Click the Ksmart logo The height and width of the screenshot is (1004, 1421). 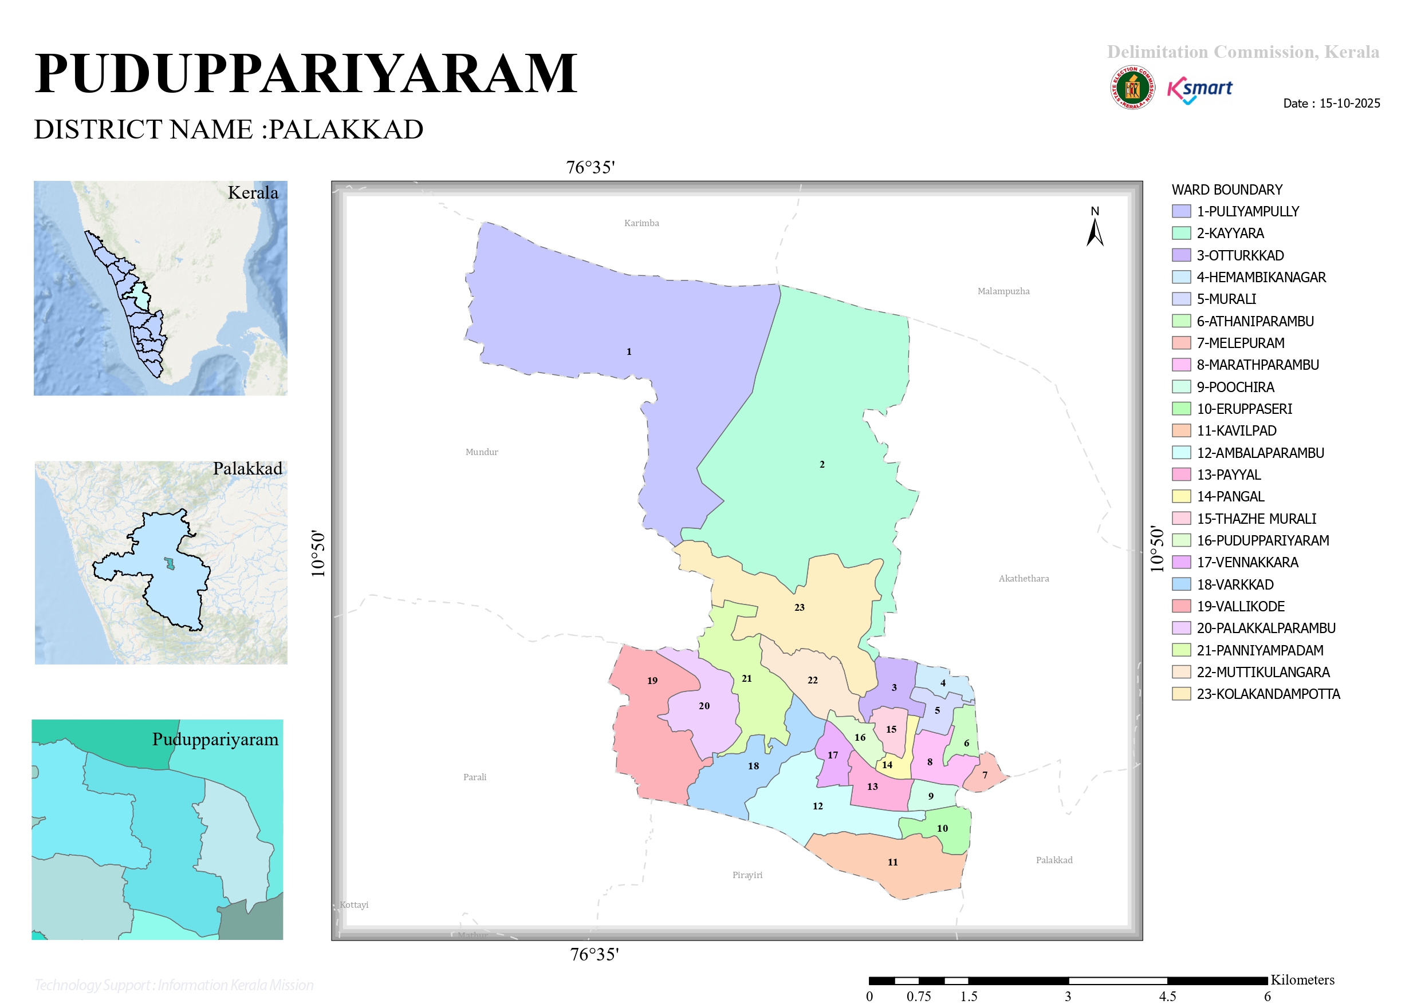[x=1199, y=90]
